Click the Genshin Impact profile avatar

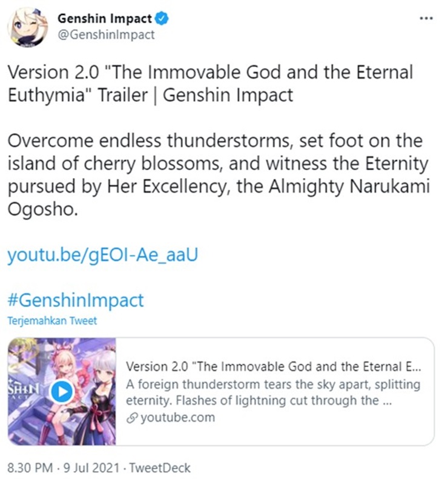click(x=27, y=27)
